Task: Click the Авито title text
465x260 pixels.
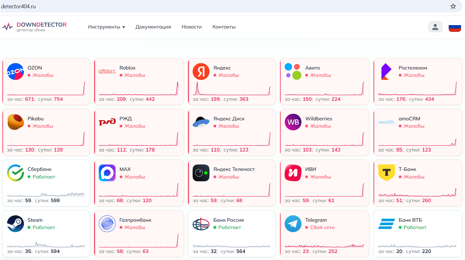Action: coord(313,68)
